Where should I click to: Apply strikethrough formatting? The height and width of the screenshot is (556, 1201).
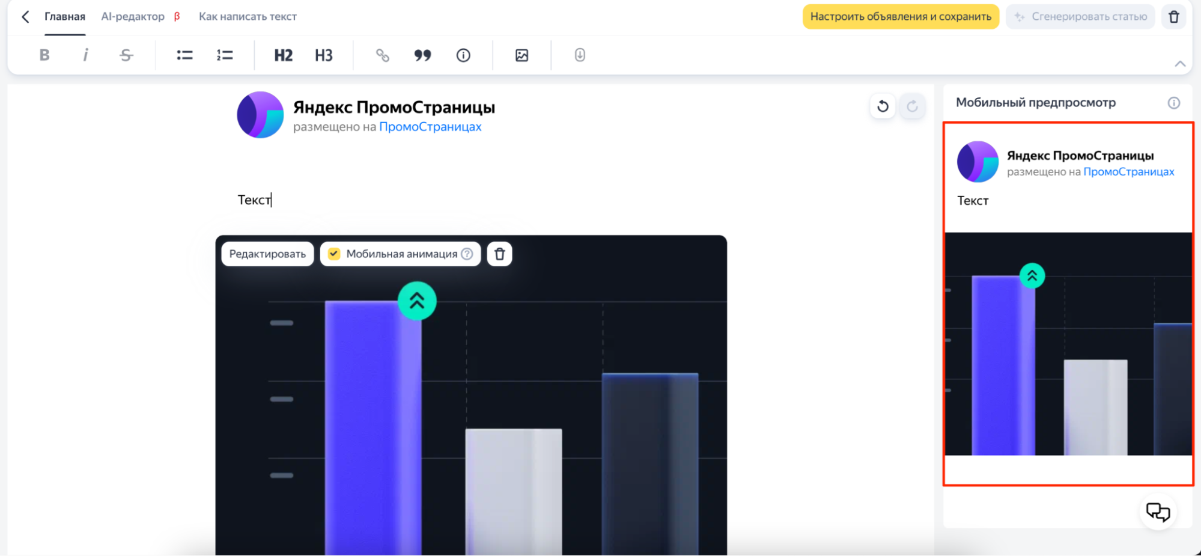tap(126, 55)
